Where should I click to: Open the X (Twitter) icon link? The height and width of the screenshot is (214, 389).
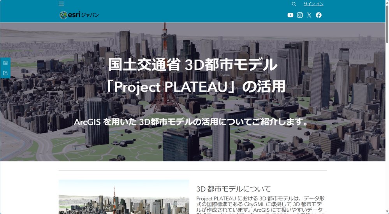[309, 15]
